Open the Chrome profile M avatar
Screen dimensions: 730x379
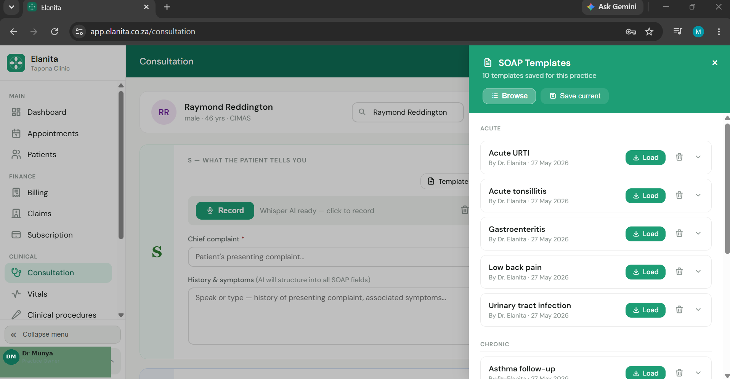coord(698,32)
